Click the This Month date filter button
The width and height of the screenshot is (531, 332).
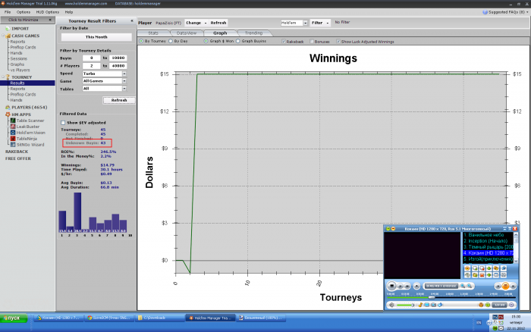coord(96,37)
